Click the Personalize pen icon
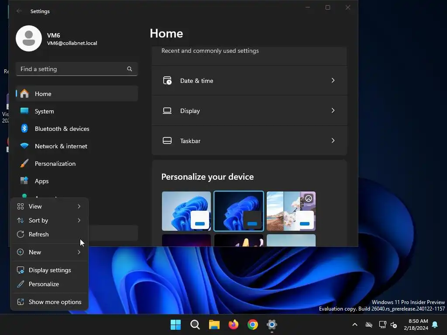447x335 pixels. pos(21,284)
